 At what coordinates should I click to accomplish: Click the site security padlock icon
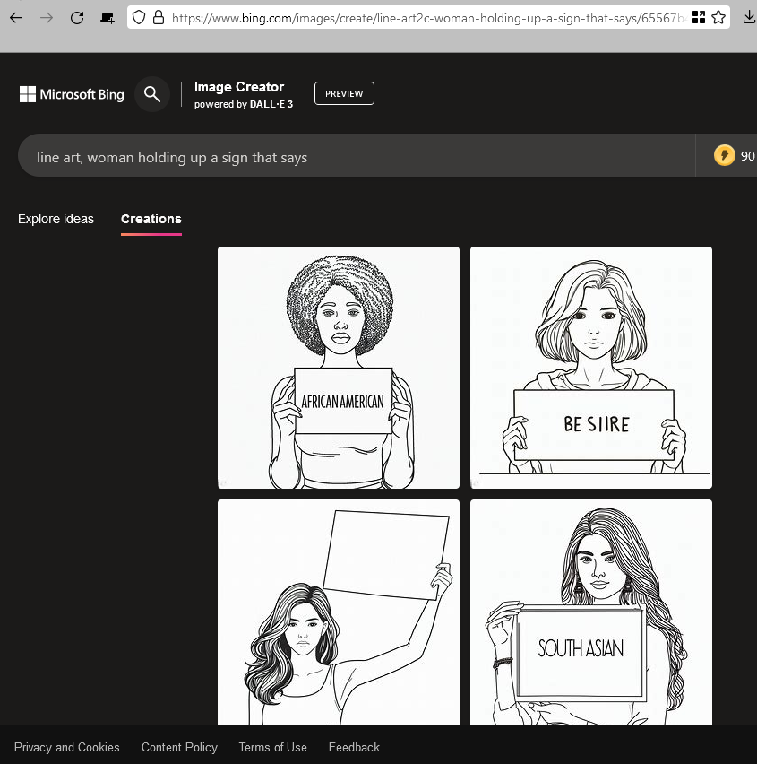click(x=159, y=18)
